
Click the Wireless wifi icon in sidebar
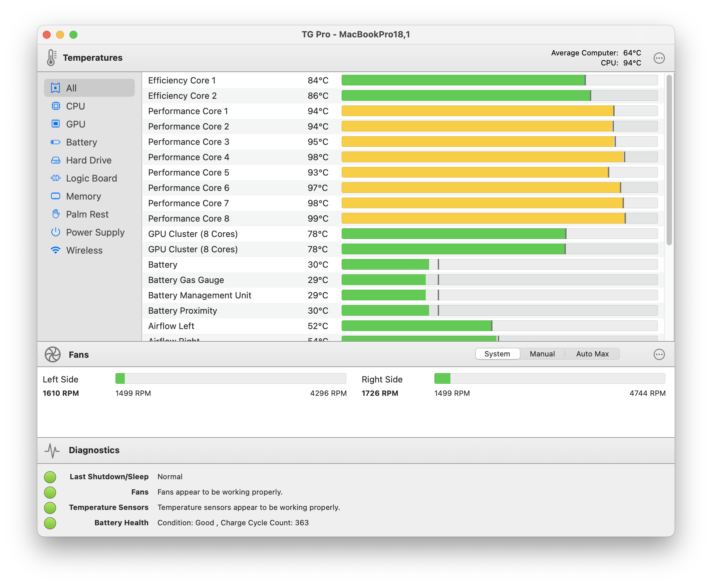(x=55, y=250)
